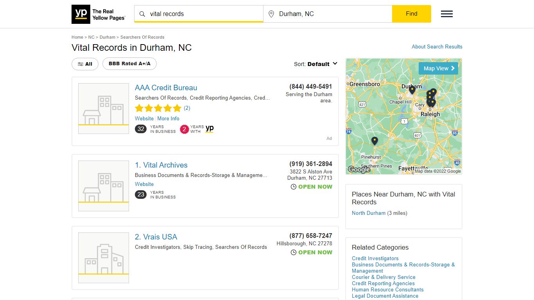Open About Search Results link
The image size is (534, 300).
pos(437,46)
